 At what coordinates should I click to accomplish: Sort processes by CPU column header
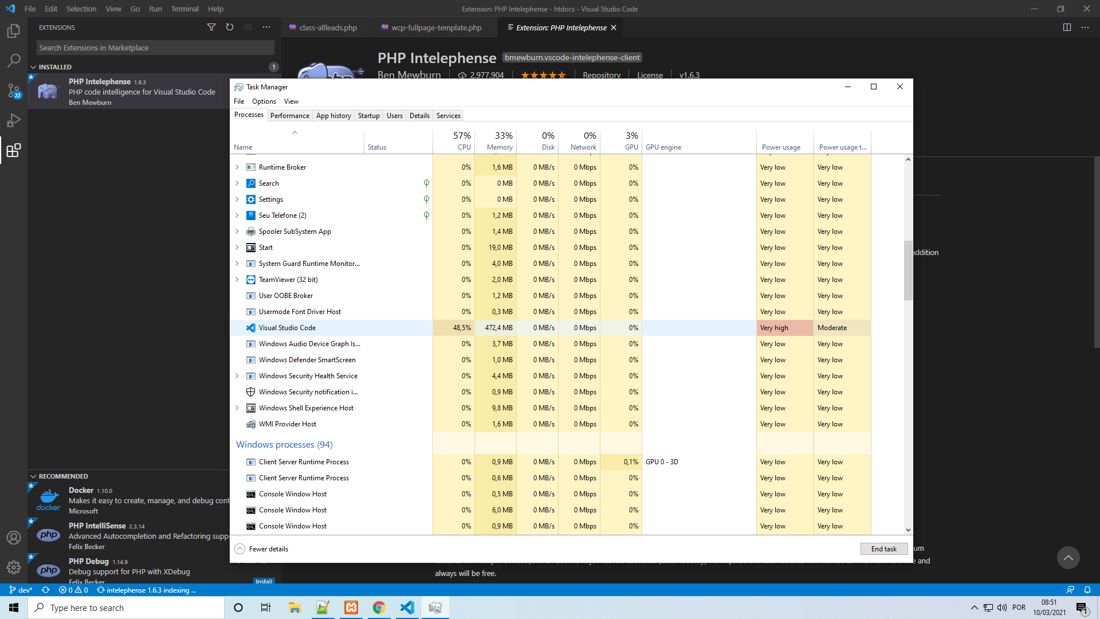tap(454, 141)
